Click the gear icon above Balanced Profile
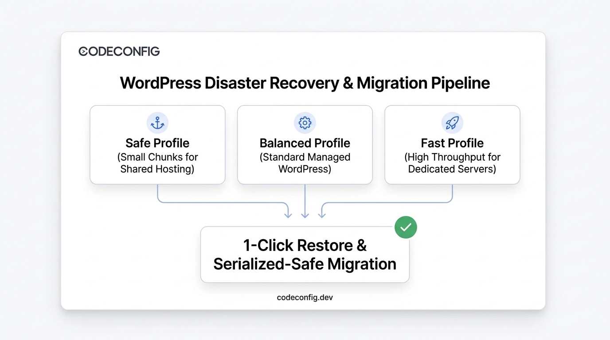The image size is (610, 340). 305,123
